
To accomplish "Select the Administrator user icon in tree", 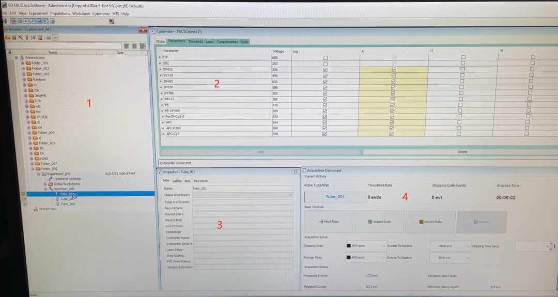I will tap(22, 57).
